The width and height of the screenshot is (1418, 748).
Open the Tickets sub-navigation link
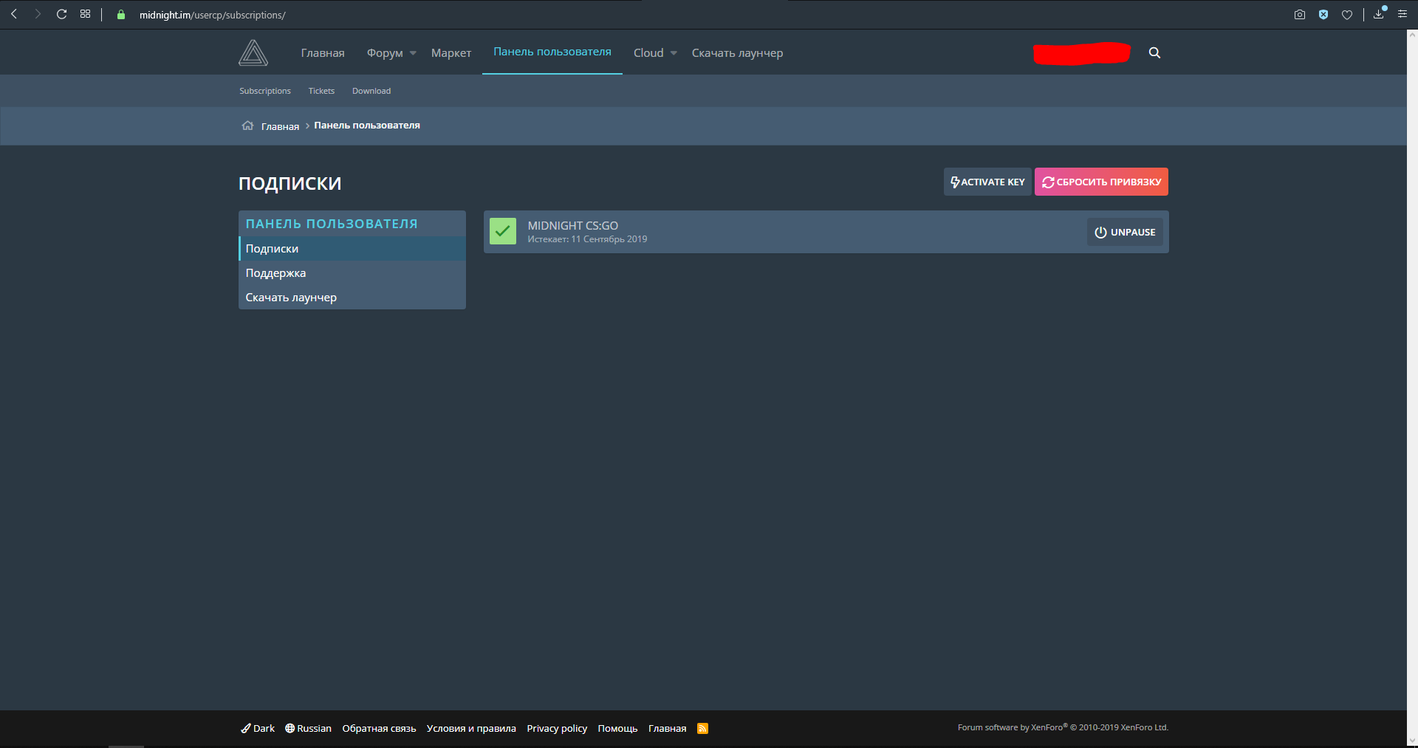(321, 91)
